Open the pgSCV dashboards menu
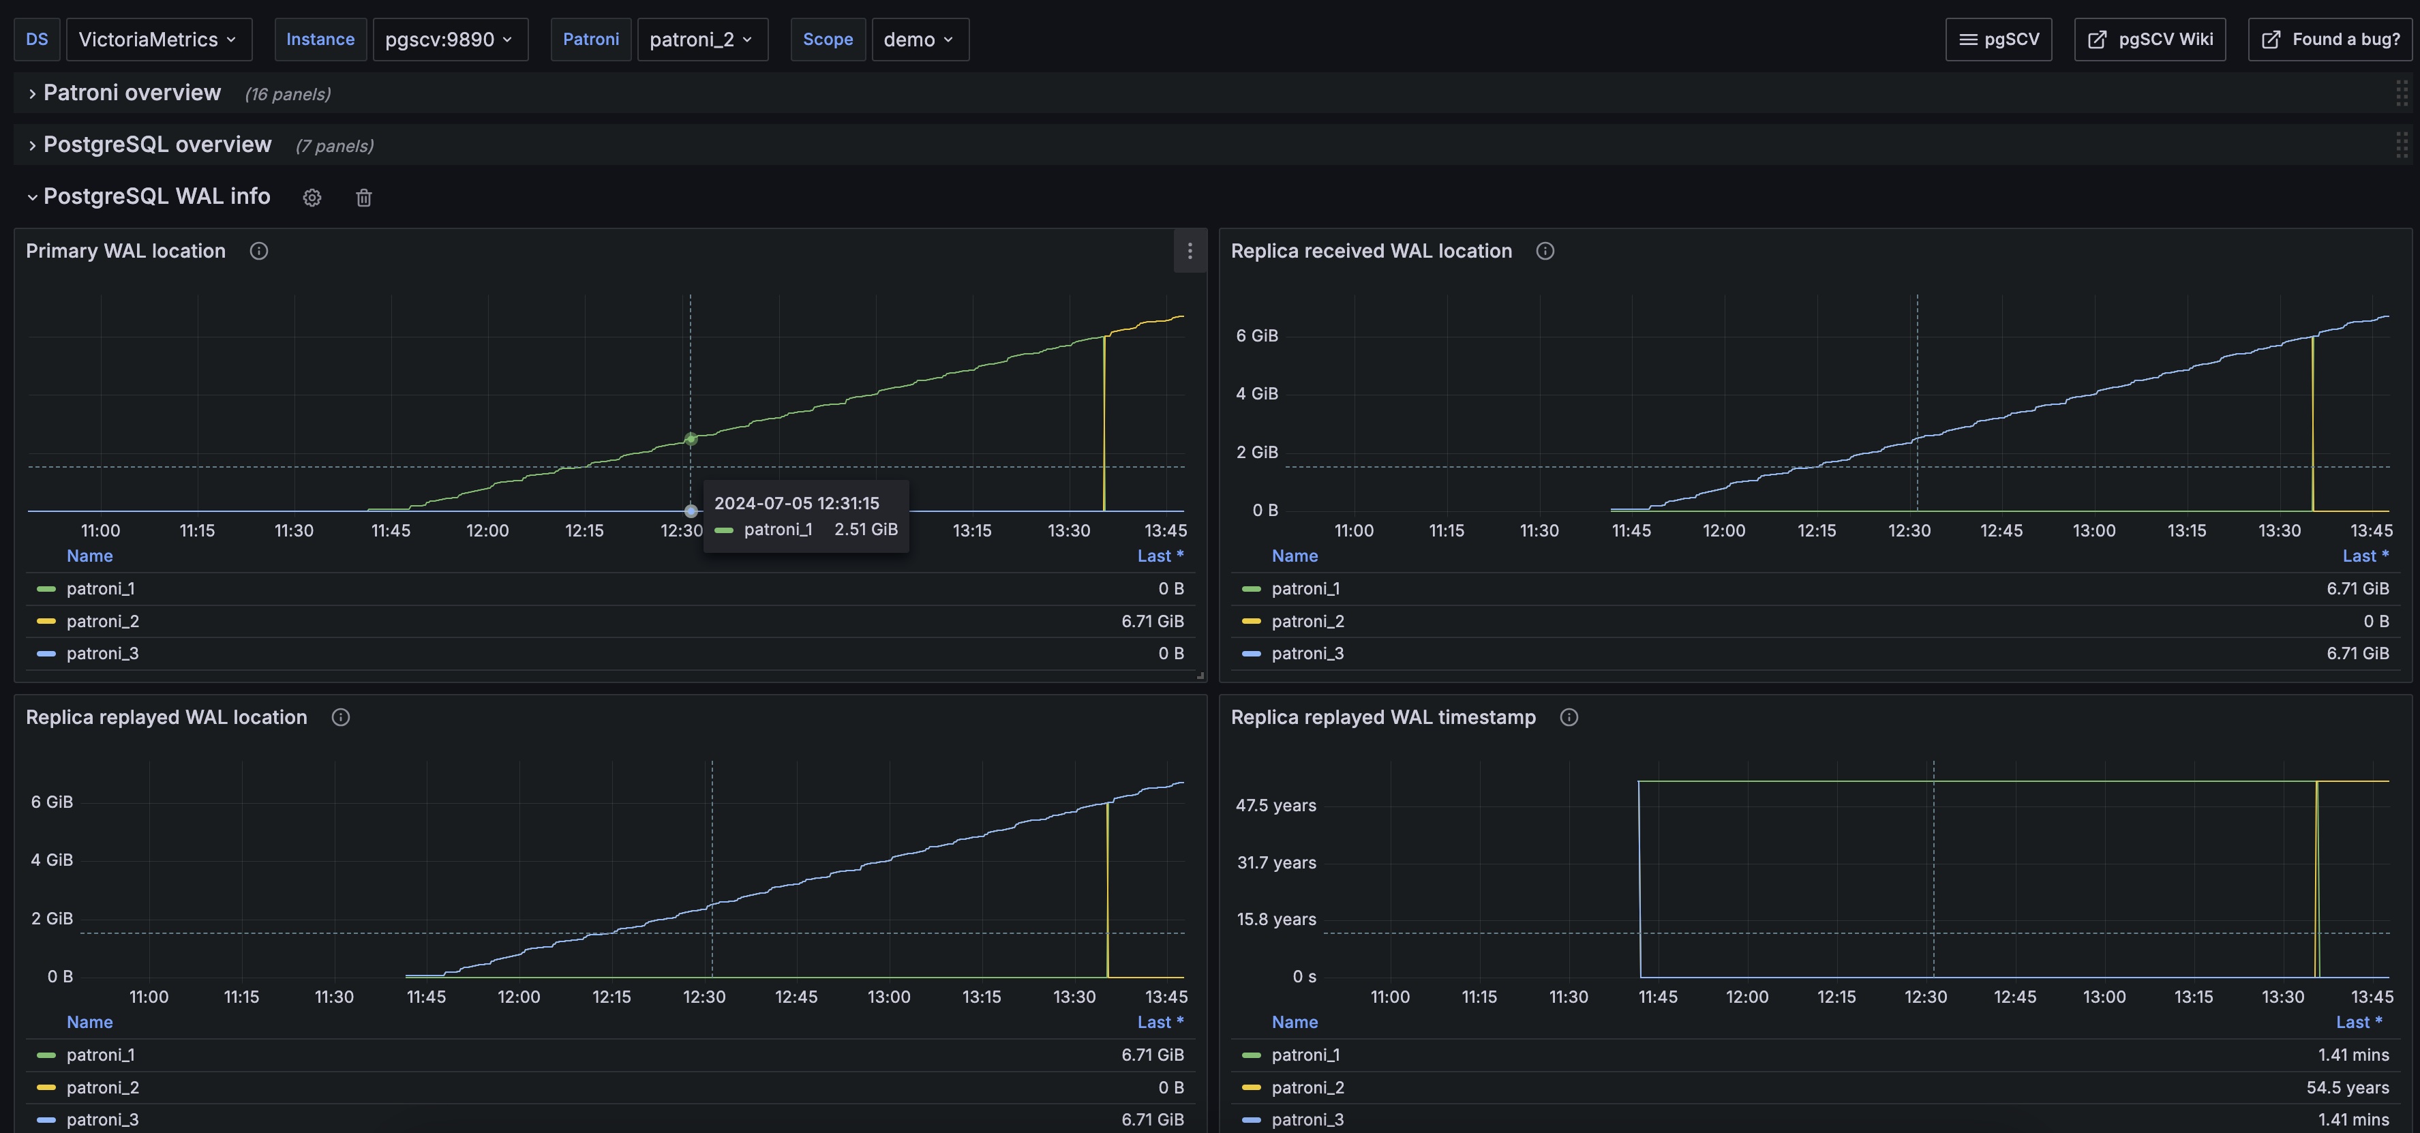This screenshot has width=2420, height=1133. tap(1998, 40)
